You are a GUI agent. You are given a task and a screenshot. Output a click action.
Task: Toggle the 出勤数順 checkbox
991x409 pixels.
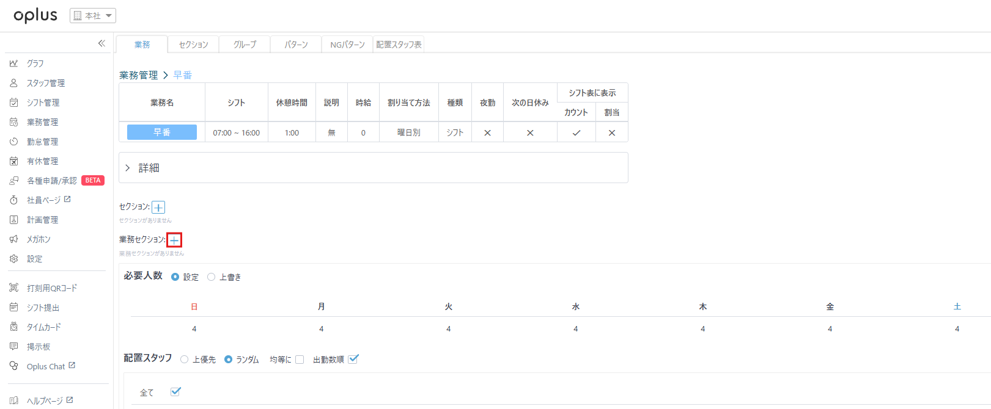[353, 359]
